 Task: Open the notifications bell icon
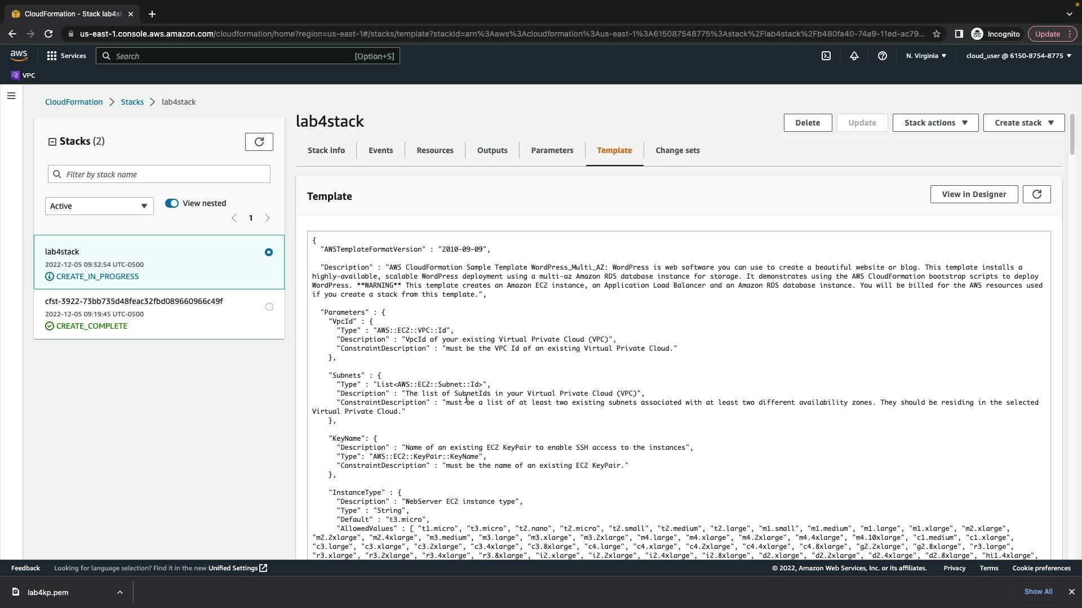pyautogui.click(x=854, y=56)
